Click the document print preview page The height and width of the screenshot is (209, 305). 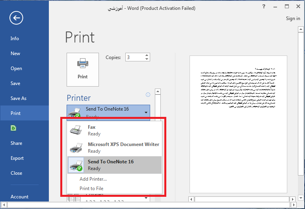[238, 124]
